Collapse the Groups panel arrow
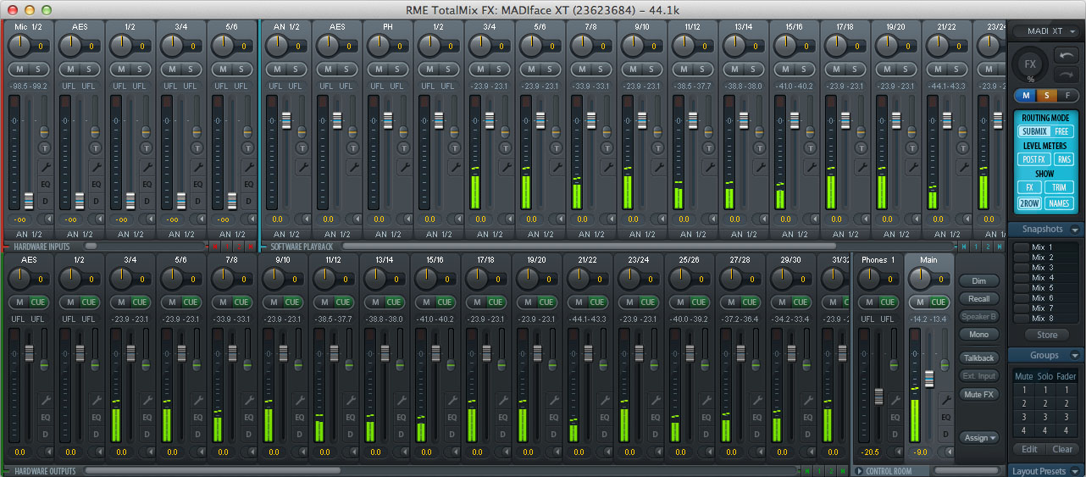 pyautogui.click(x=1074, y=356)
